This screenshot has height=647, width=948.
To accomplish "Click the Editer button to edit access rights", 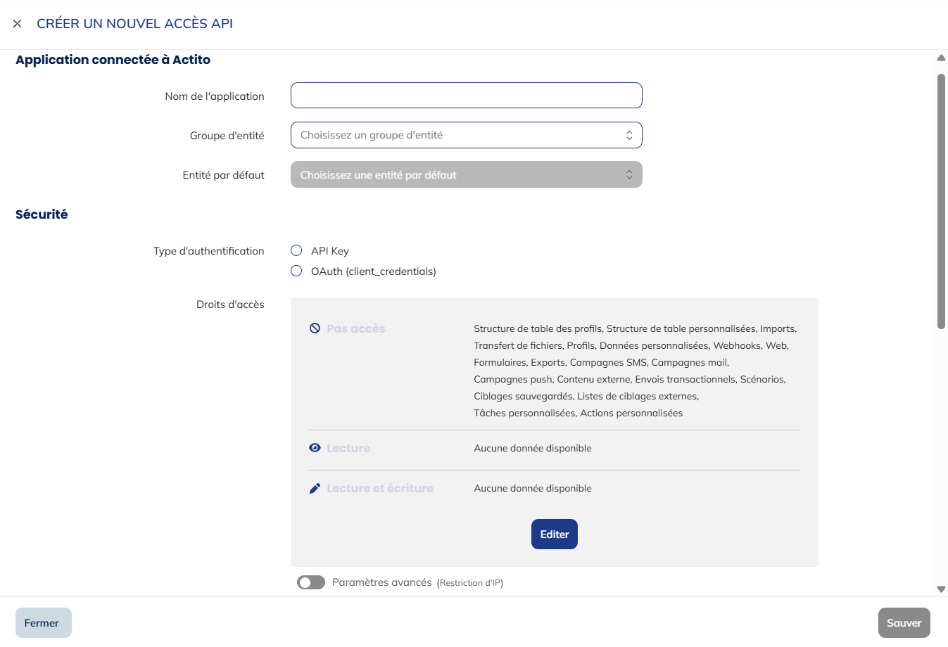I will click(x=554, y=534).
